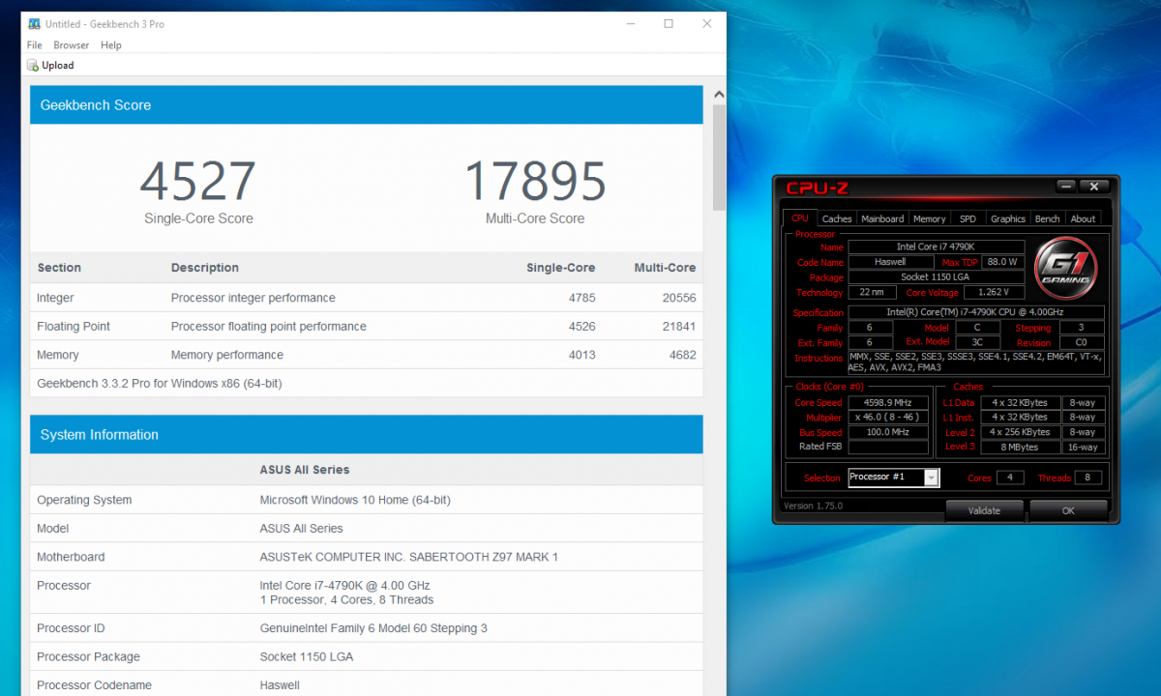Switch to the About tab in CPU-Z
This screenshot has width=1161, height=696.
1084,218
